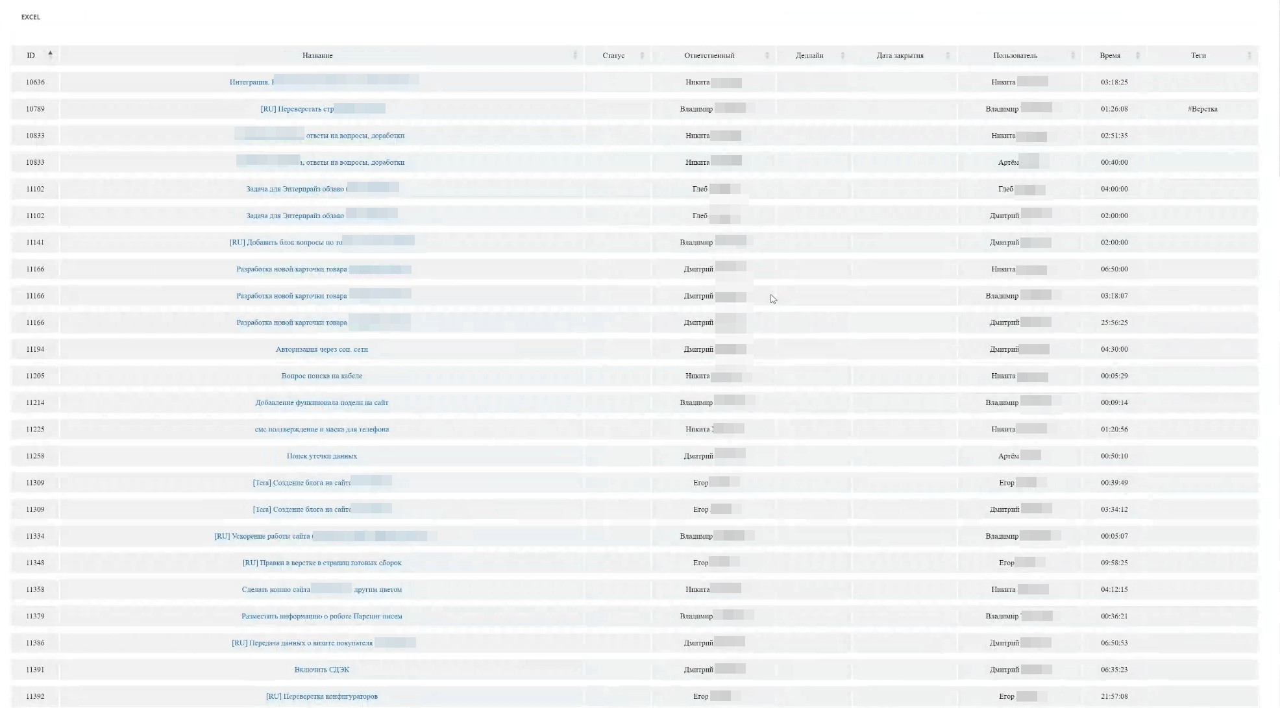Open 'смс подтверждение и маска для телефона'

click(x=321, y=429)
